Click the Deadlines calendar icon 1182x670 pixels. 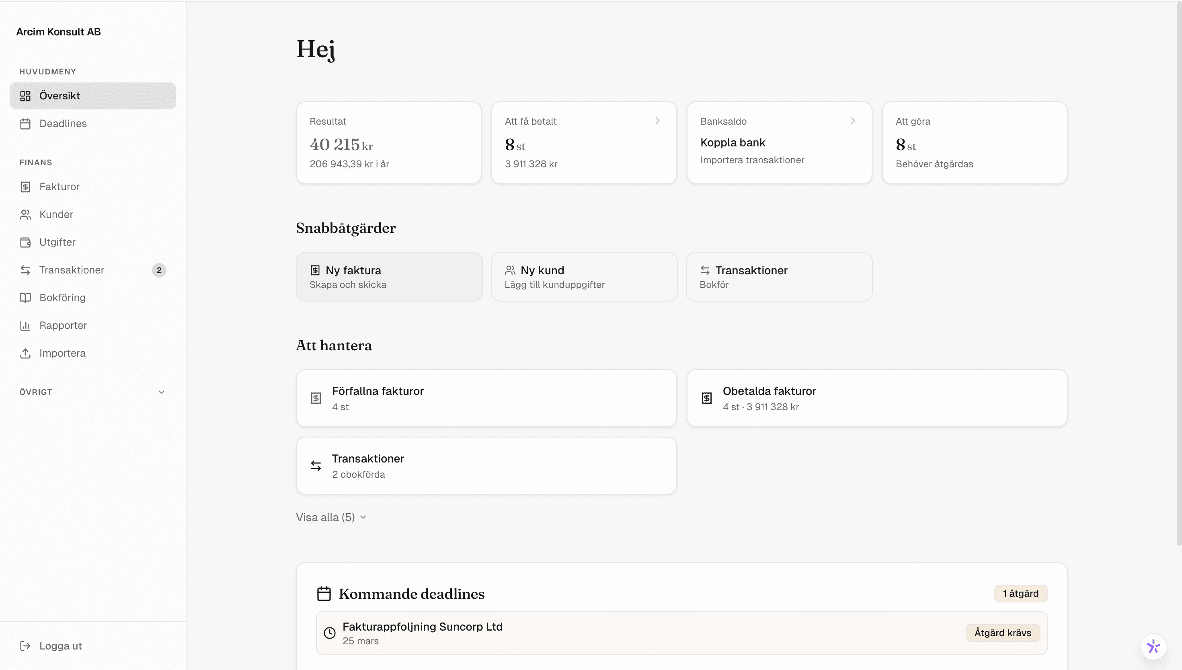pyautogui.click(x=25, y=123)
